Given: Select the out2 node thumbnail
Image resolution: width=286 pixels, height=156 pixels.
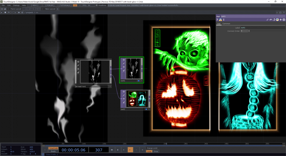Looking at the screenshot, I should tap(137, 99).
